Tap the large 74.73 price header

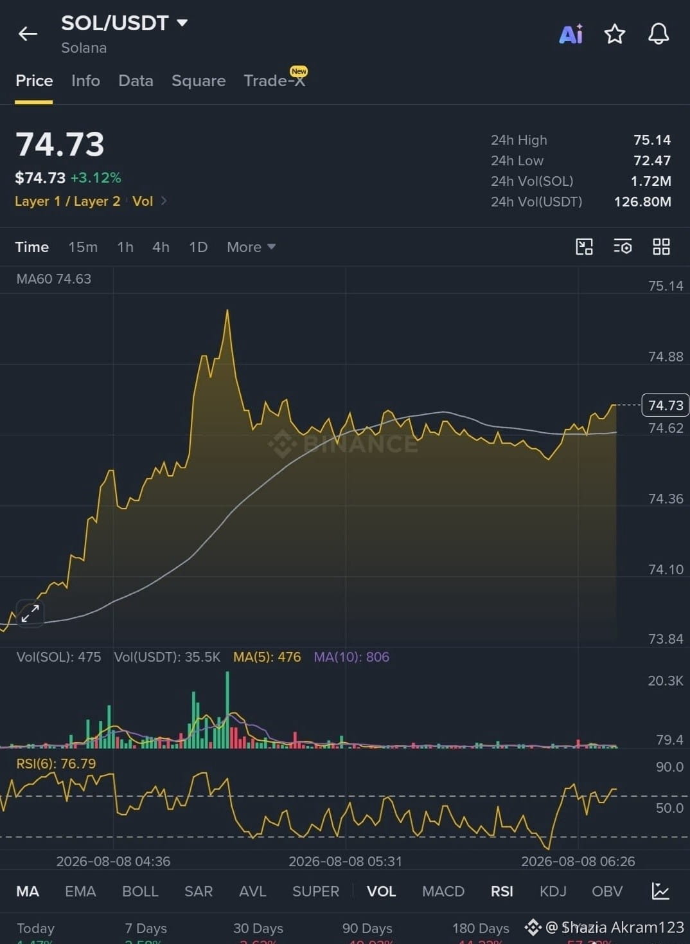(60, 144)
